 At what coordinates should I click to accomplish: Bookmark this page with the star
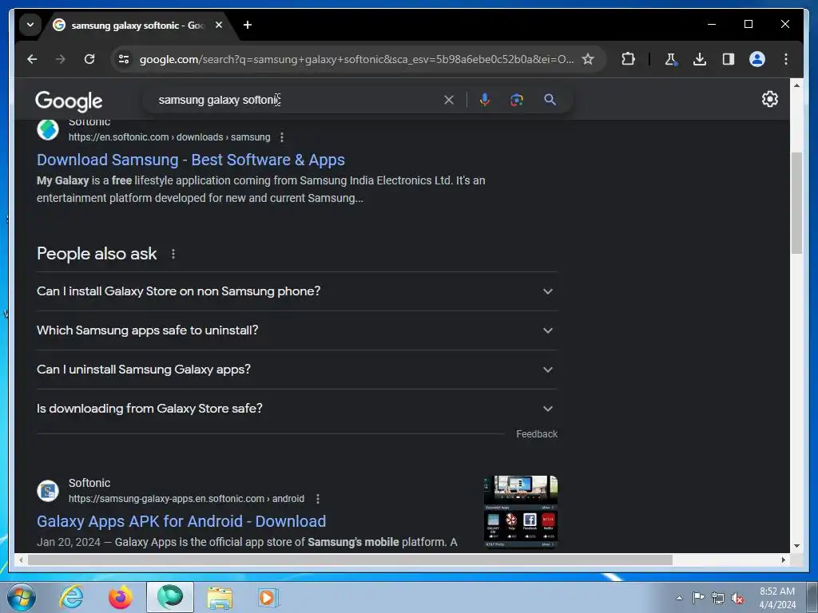(588, 59)
